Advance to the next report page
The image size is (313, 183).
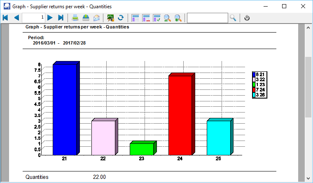tap(50, 18)
